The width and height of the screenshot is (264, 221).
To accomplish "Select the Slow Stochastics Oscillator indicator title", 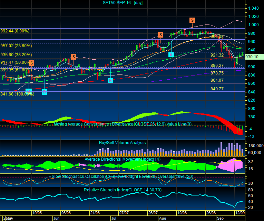I will point(123,177).
